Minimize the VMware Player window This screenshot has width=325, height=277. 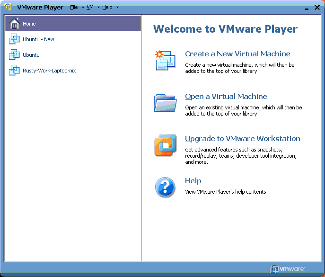pos(307,8)
